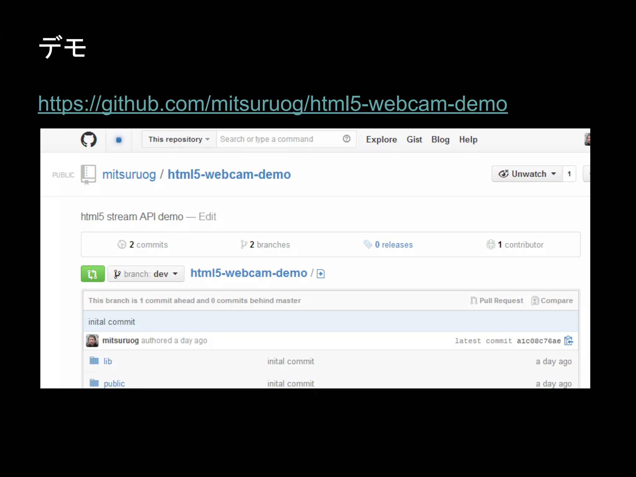The width and height of the screenshot is (636, 477).
Task: Open the mitsuruog owner link
Action: coord(129,175)
